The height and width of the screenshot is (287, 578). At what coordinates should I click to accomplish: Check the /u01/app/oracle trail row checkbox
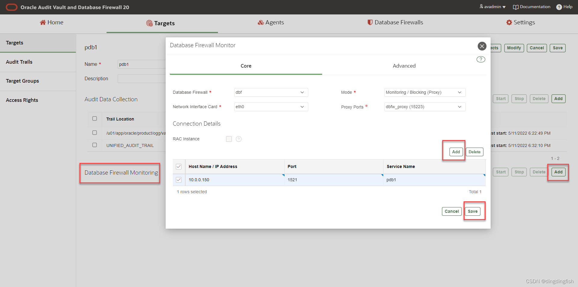(95, 133)
